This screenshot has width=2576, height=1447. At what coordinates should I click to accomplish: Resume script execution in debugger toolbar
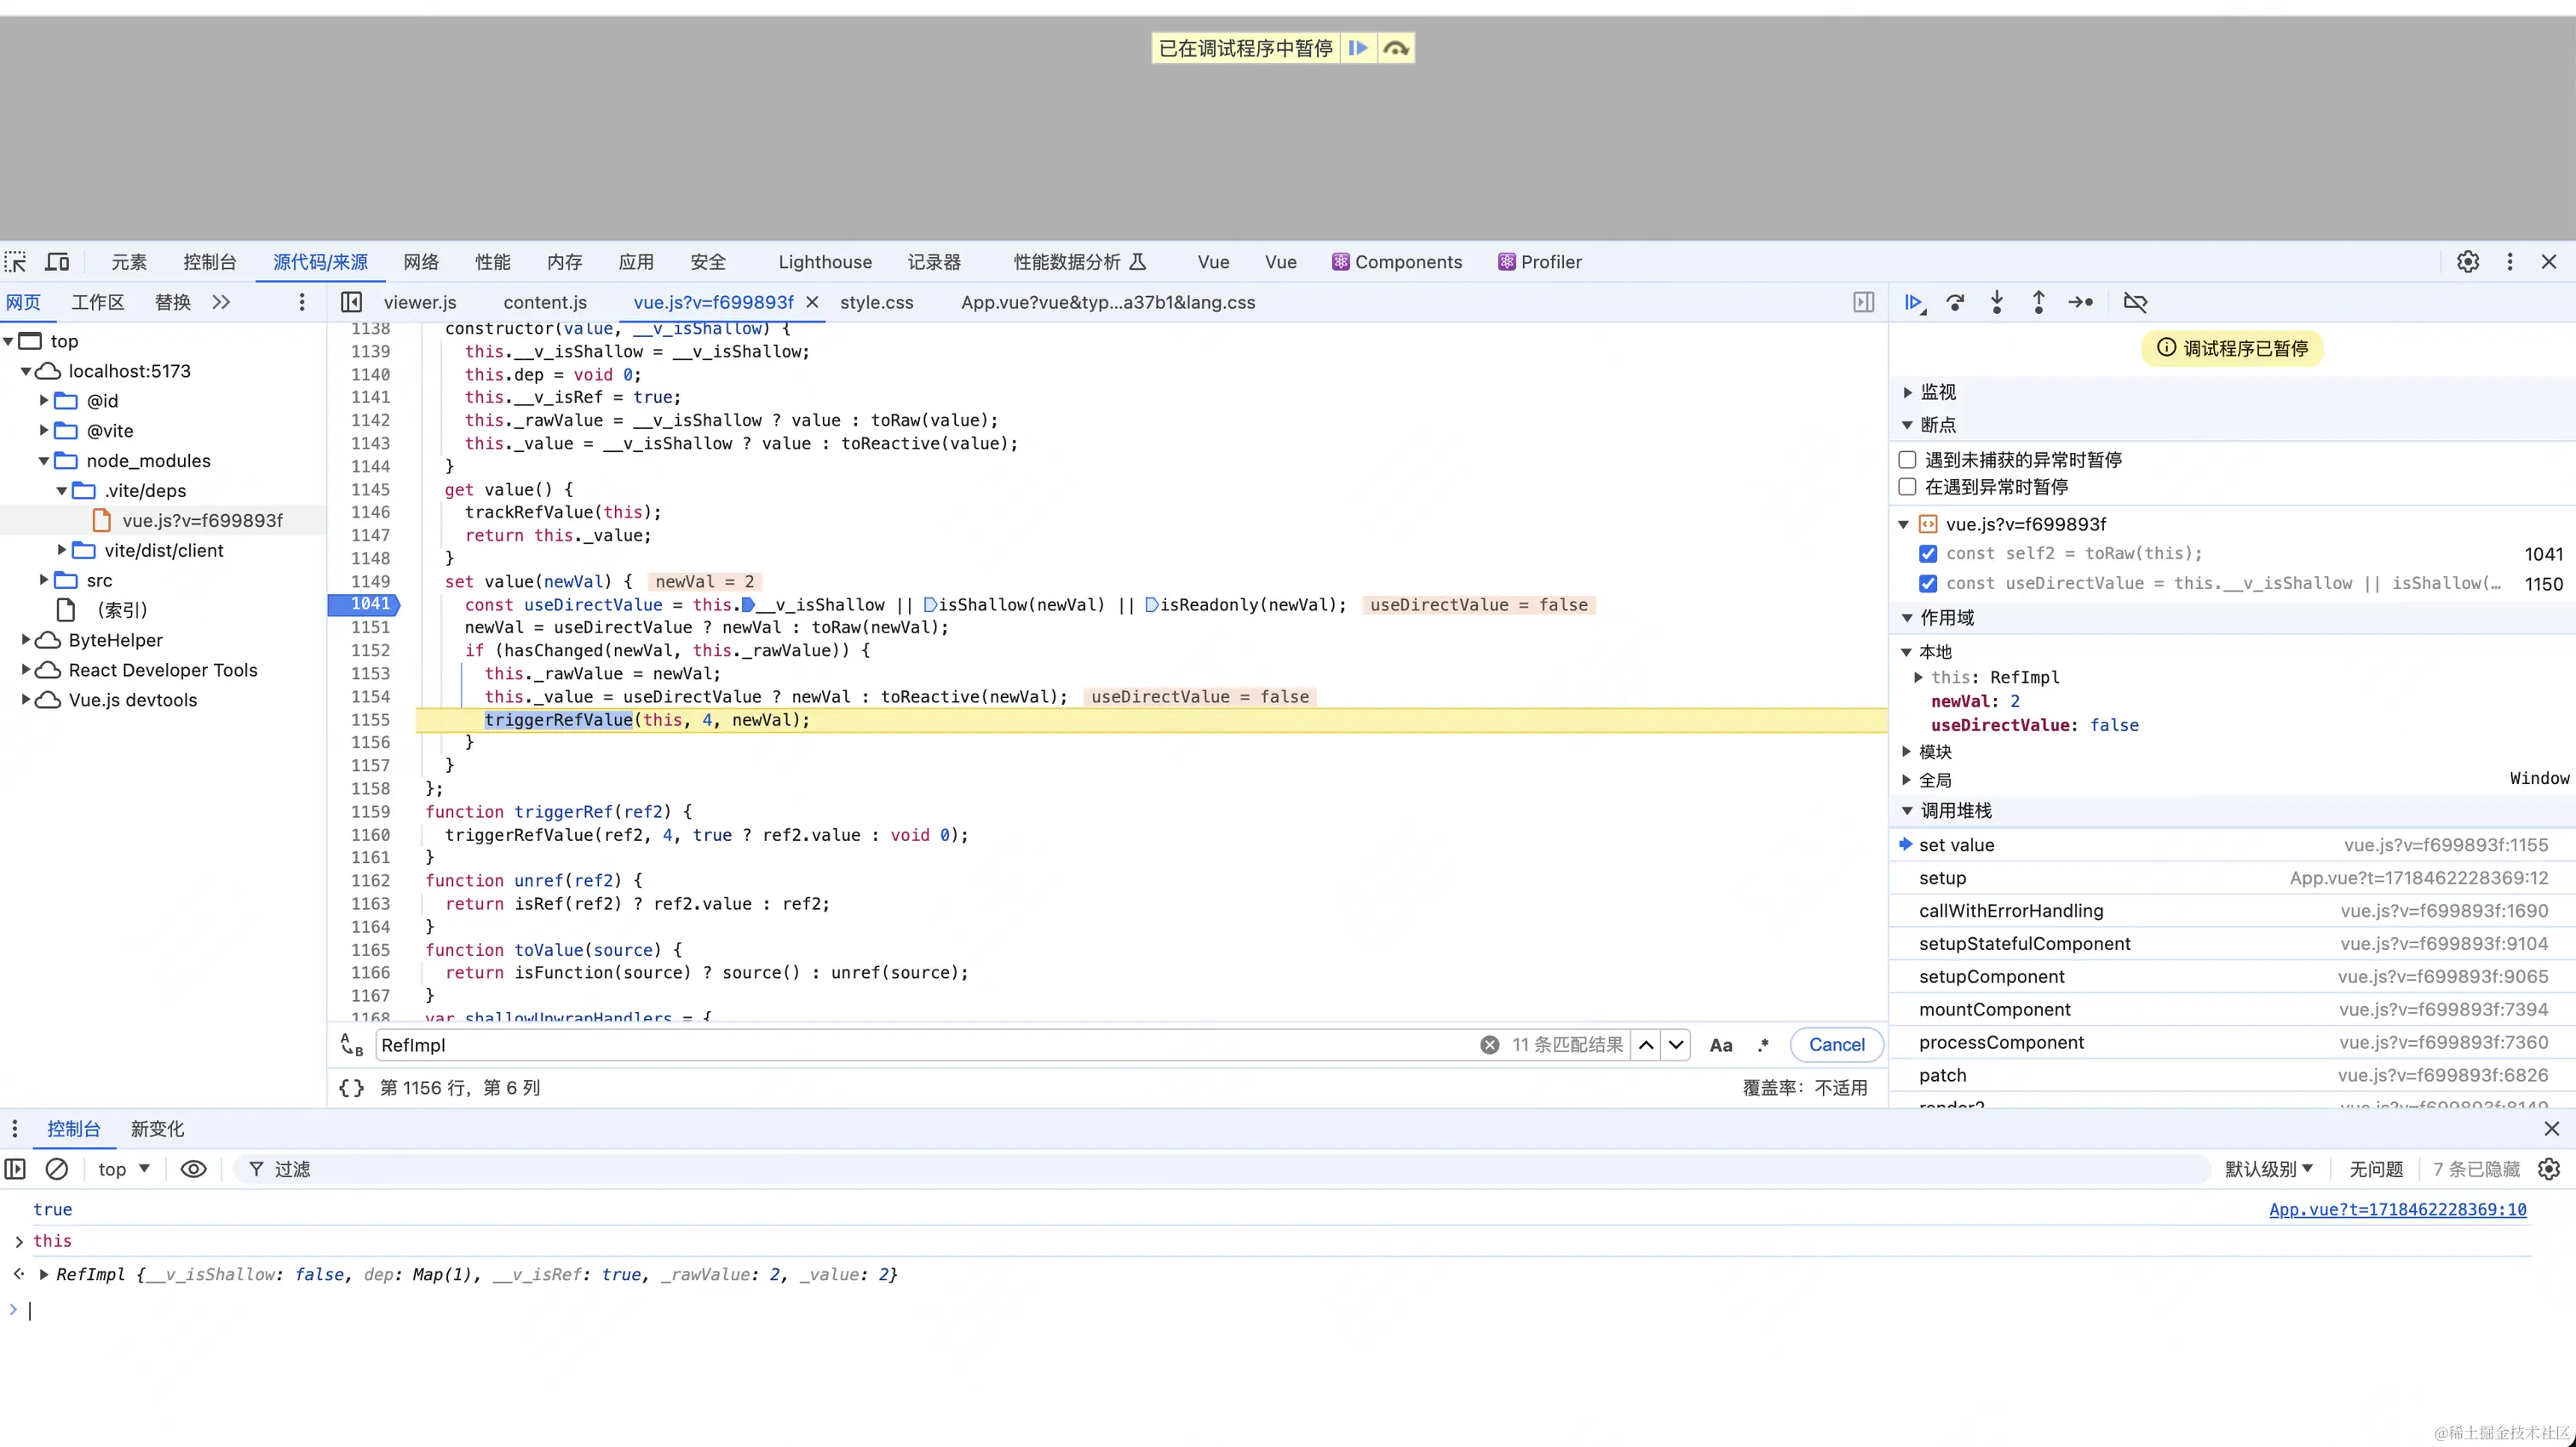tap(1913, 302)
